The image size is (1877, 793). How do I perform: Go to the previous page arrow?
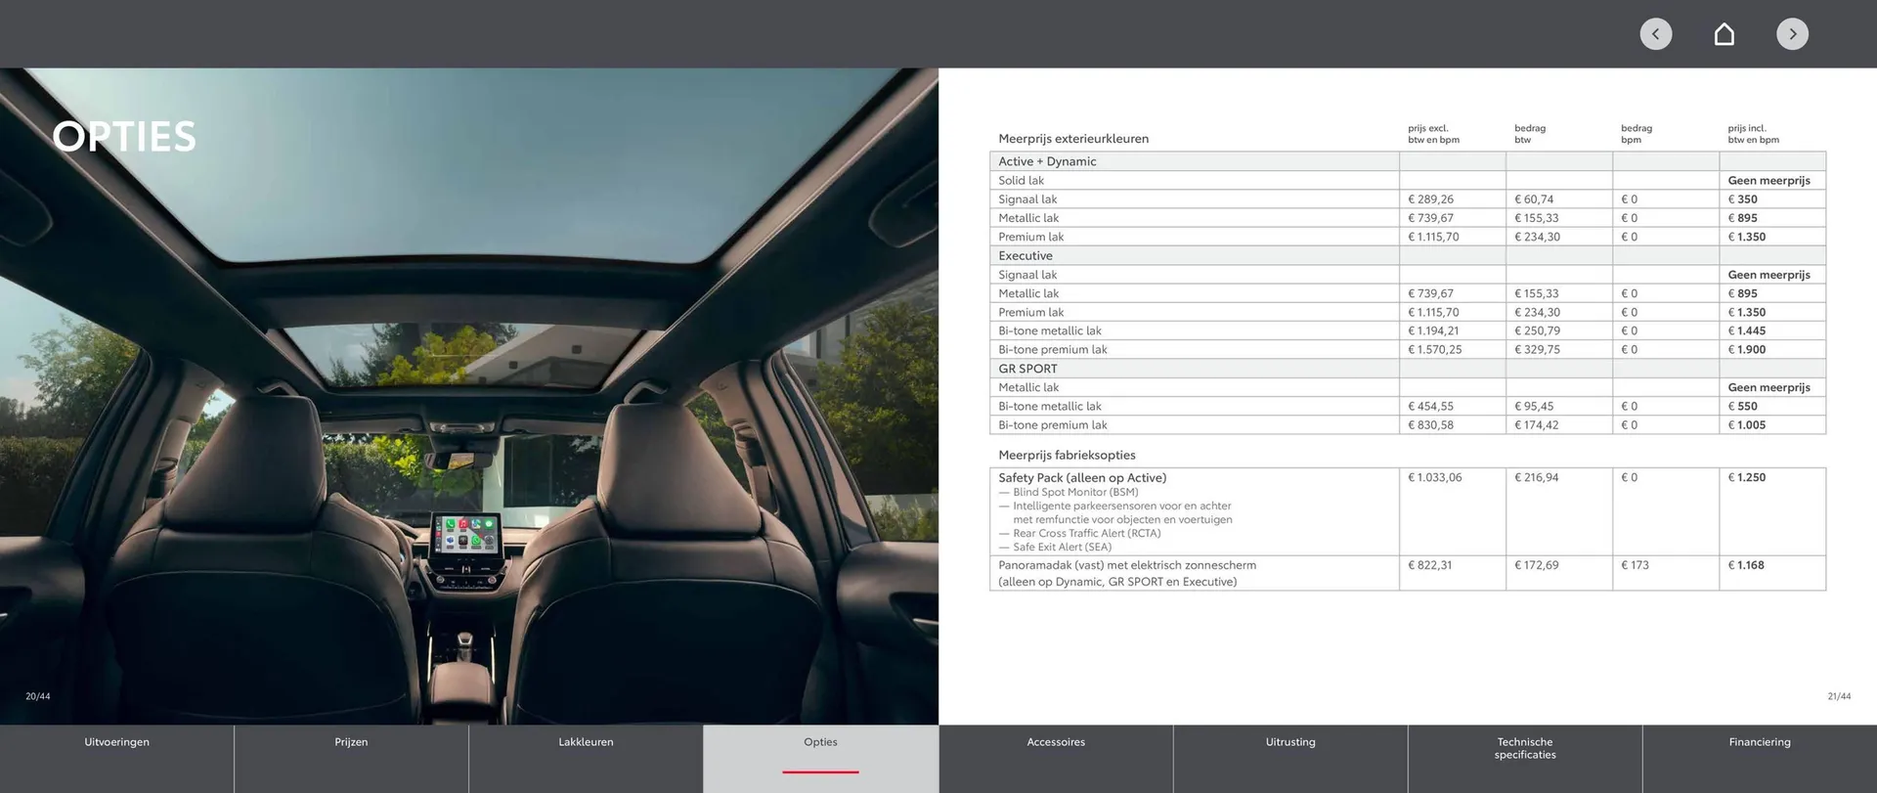(1655, 34)
